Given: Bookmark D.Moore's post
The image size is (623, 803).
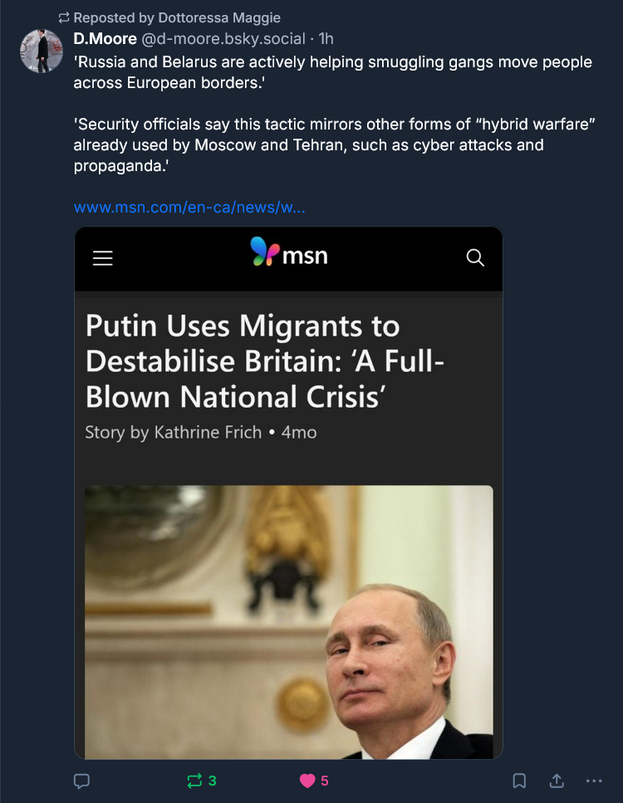Looking at the screenshot, I should pyautogui.click(x=519, y=781).
